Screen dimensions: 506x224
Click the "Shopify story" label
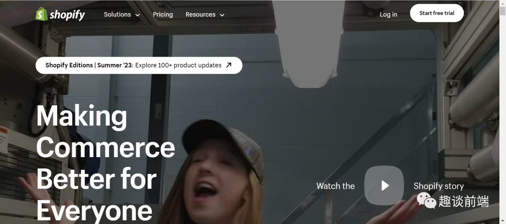(x=439, y=186)
